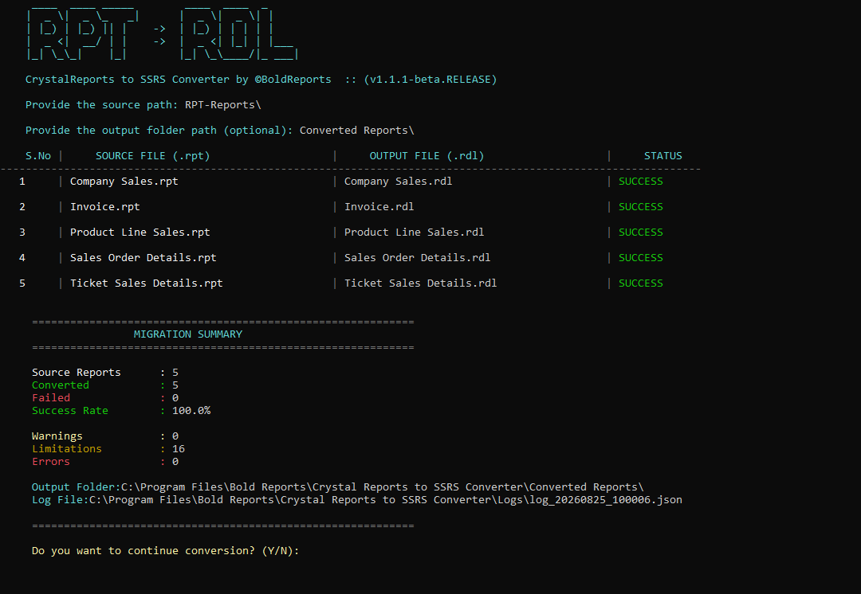The height and width of the screenshot is (594, 861).
Task: Click the 'Sales Order Details.rdl' output entry
Action: [x=417, y=258]
